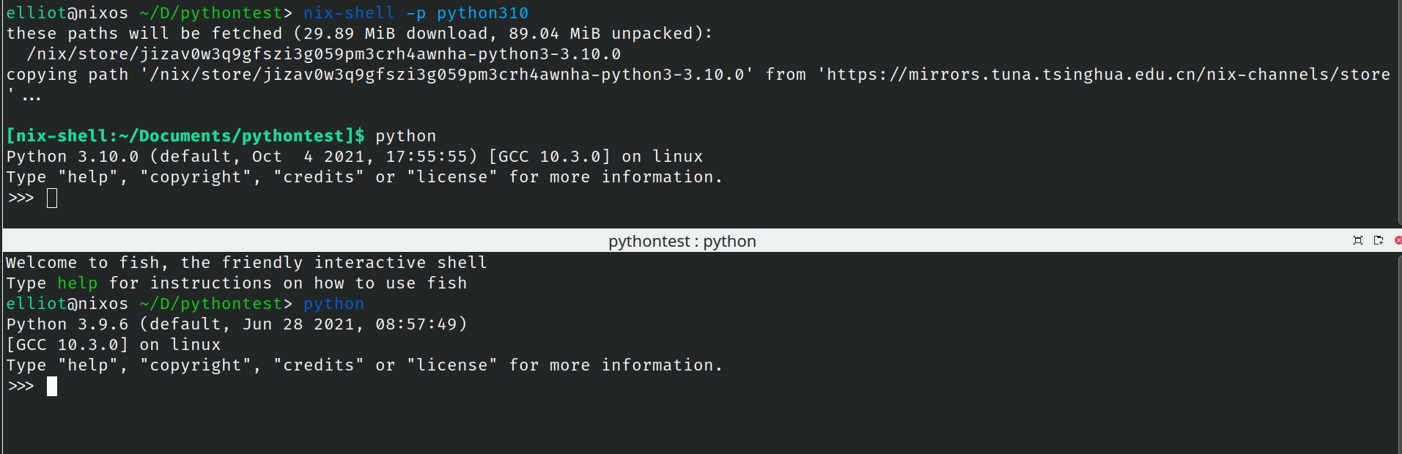Screen dimensions: 1402x454
Task: Click the nix-shell -p python310 command
Action: 416,13
